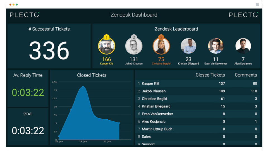Select the Kasper Klit table row
This screenshot has width=268, height=151.
pyautogui.click(x=197, y=83)
